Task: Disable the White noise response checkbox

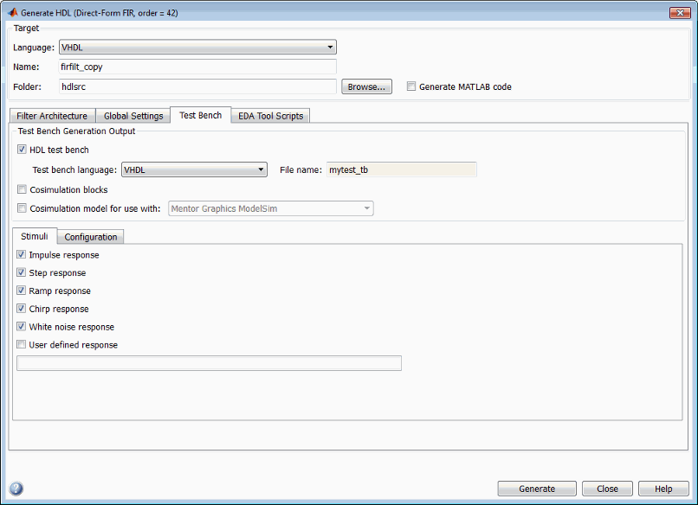Action: (22, 327)
